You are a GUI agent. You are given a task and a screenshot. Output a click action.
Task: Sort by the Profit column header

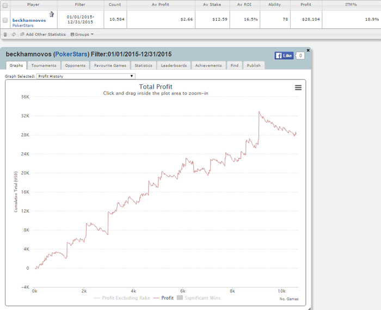[x=306, y=4]
